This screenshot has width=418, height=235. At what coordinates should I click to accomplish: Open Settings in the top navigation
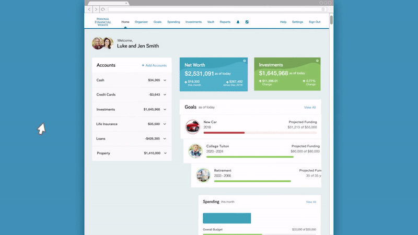297,22
